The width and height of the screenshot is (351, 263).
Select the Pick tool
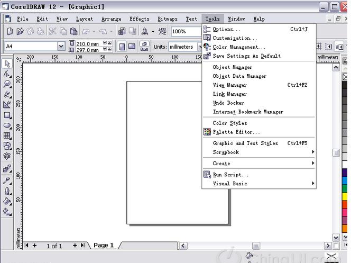(x=7, y=64)
